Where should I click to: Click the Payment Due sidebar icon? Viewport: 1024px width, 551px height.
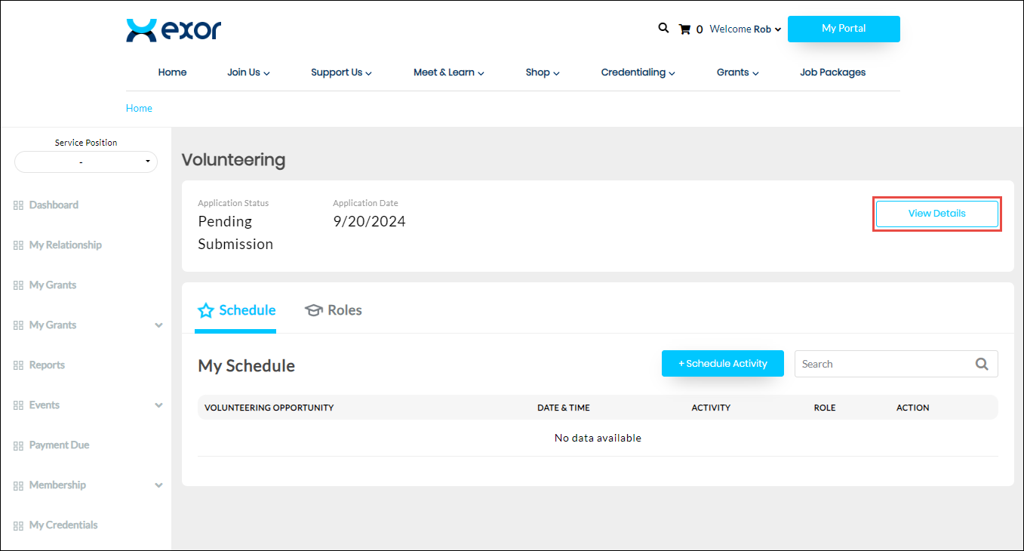18,445
